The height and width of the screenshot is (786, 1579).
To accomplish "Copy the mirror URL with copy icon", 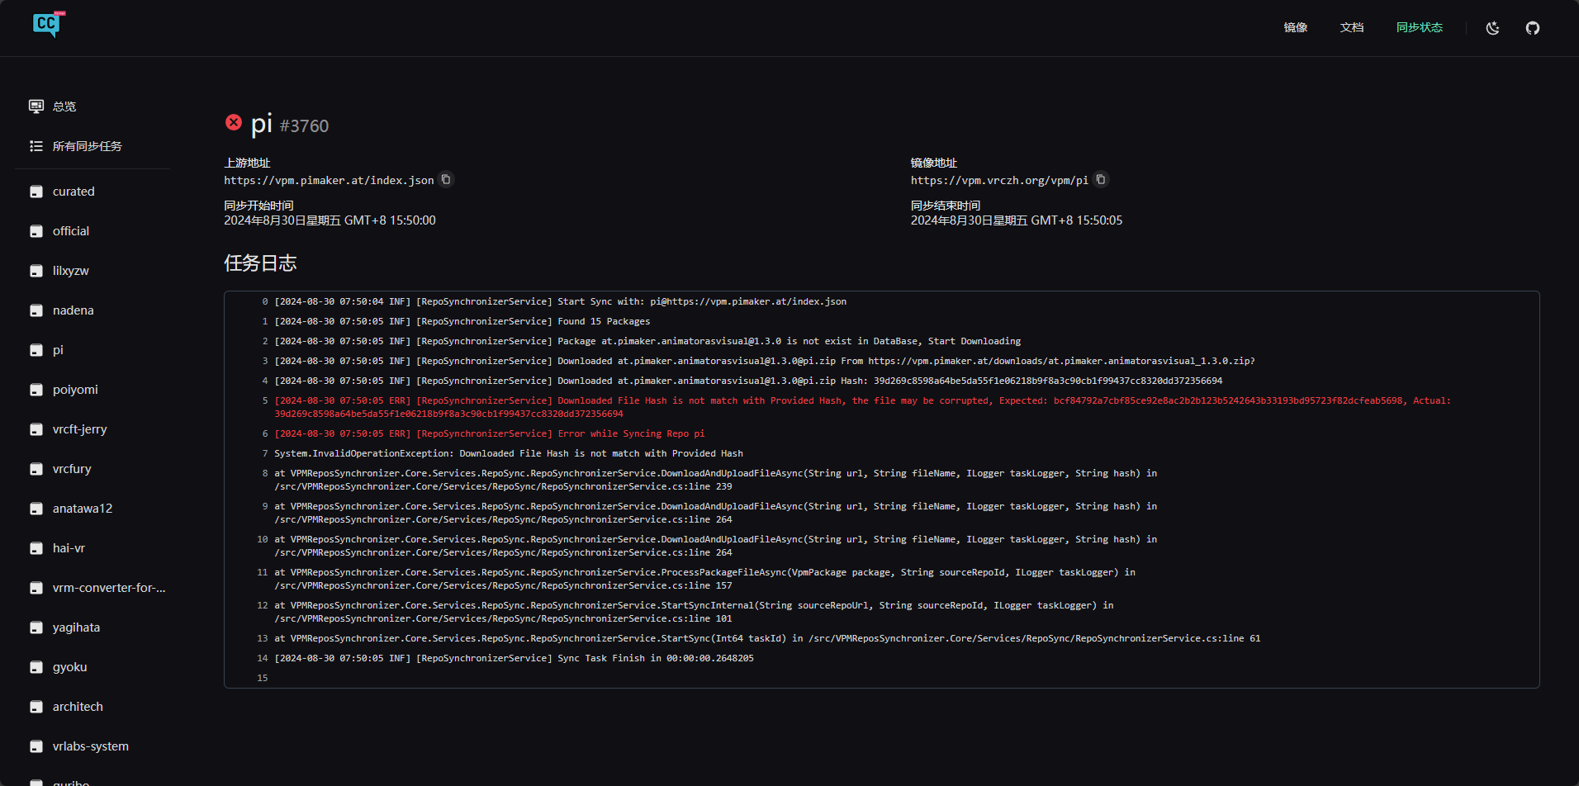I will coord(1100,179).
